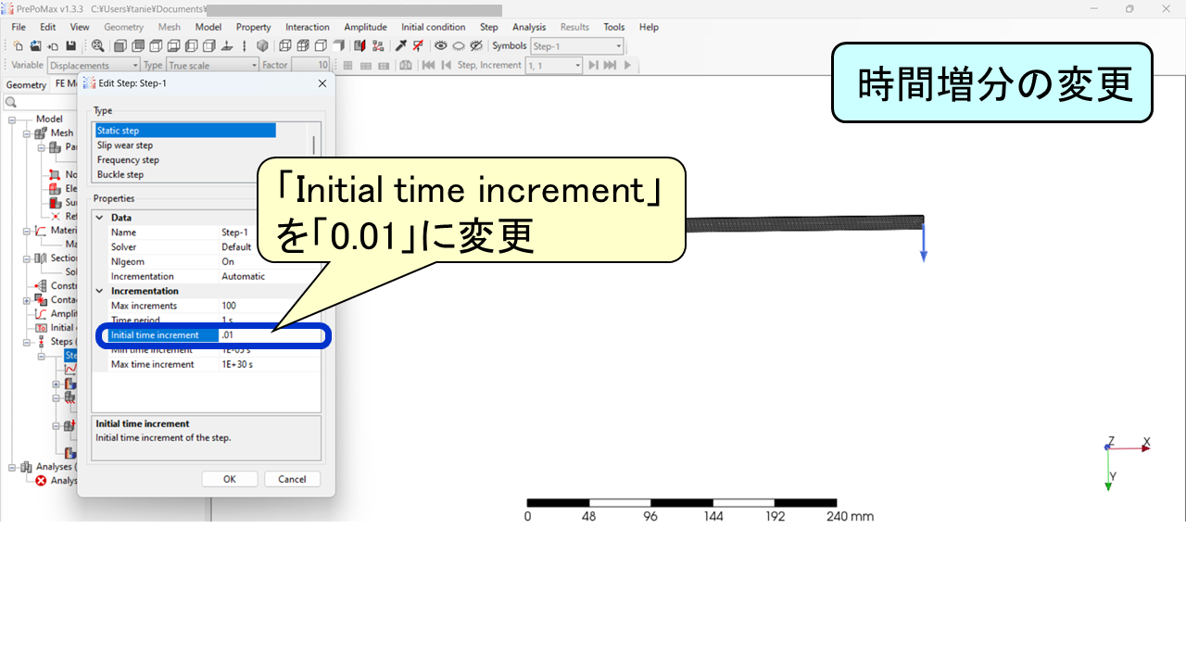Click the search magnifier in tree panel

tap(11, 102)
